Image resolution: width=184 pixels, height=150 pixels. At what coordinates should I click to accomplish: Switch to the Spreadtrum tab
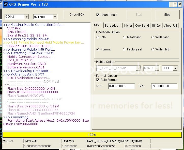pyautogui.click(x=113, y=26)
